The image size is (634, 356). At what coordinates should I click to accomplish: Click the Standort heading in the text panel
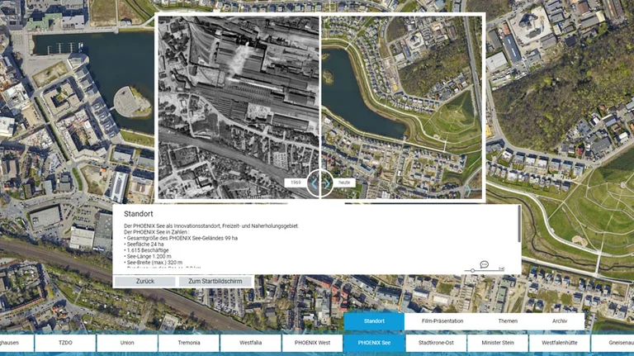tap(139, 214)
